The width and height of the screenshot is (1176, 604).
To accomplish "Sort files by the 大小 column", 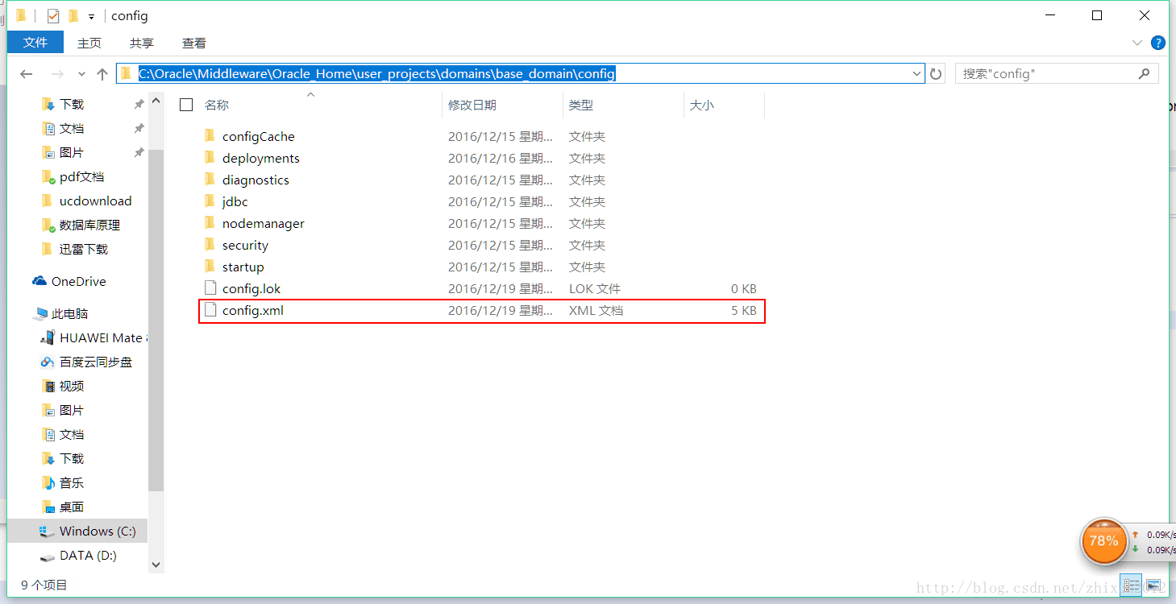I will click(702, 105).
